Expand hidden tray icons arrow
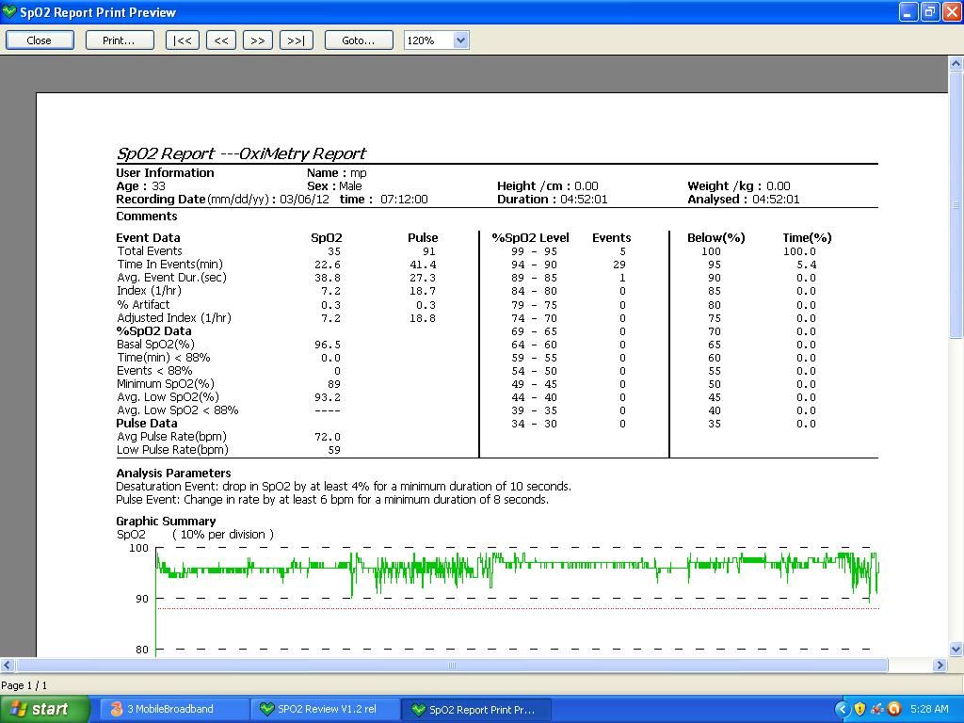This screenshot has width=964, height=723. 842,709
